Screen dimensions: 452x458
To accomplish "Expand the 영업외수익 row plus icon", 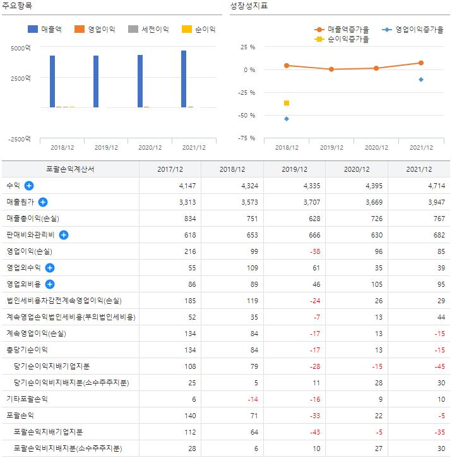I will 50,268.
